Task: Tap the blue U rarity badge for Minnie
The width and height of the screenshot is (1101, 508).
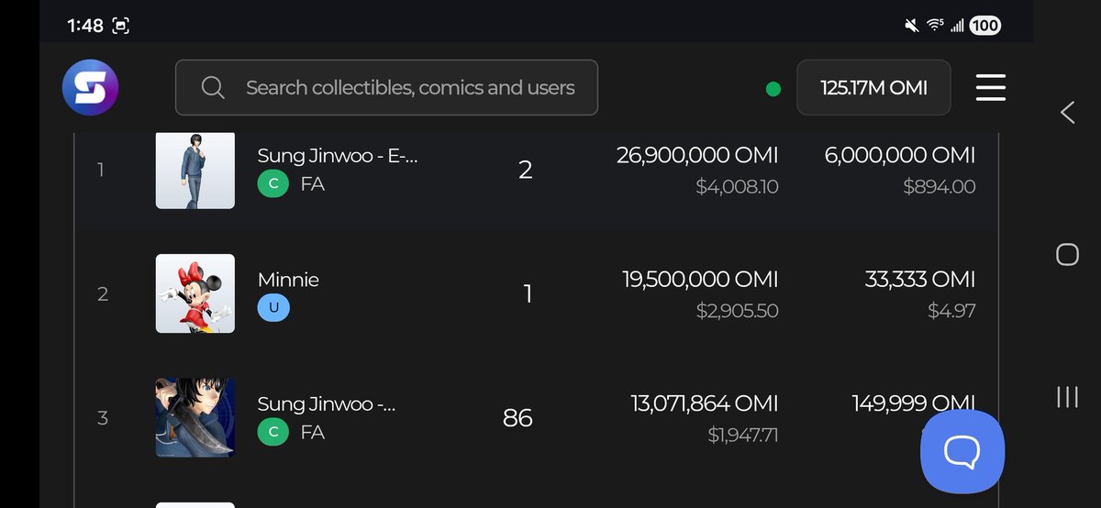Action: 273,309
